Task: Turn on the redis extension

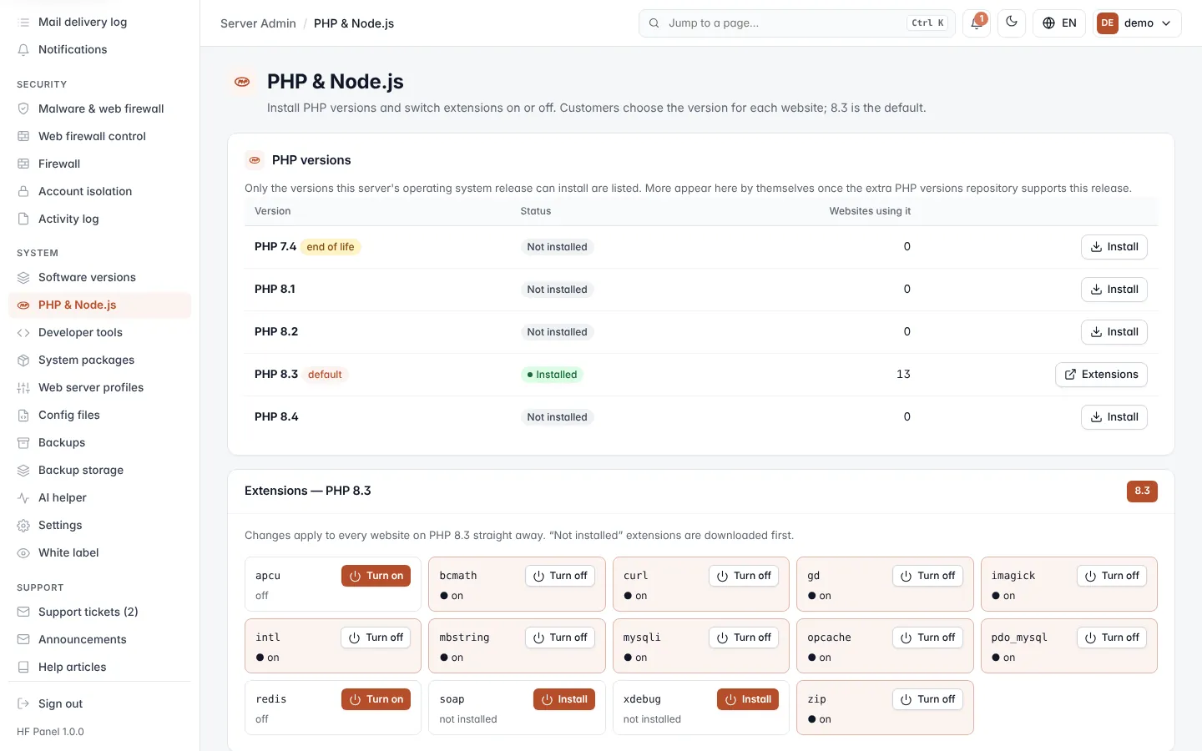Action: coord(376,699)
